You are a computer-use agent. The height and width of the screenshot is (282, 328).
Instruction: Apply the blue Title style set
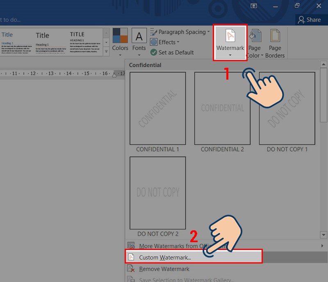click(16, 43)
